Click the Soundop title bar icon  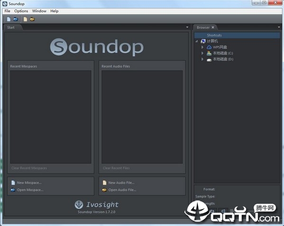pyautogui.click(x=5, y=4)
